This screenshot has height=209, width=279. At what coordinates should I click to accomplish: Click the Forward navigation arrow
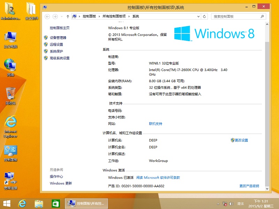55,16
